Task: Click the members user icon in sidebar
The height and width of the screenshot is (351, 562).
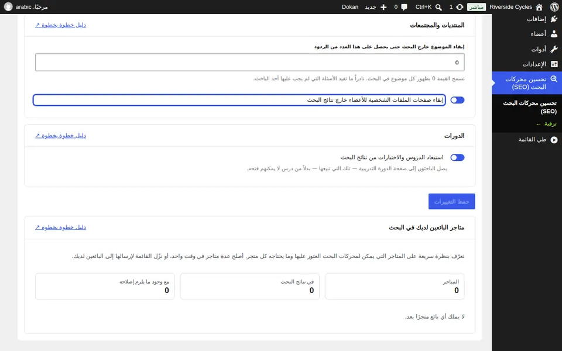Action: (x=554, y=34)
